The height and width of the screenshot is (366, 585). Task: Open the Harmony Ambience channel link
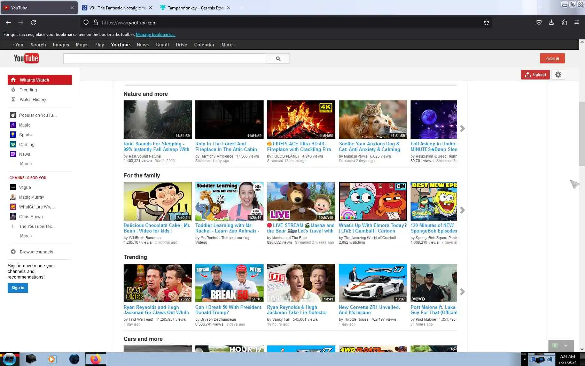tap(217, 156)
